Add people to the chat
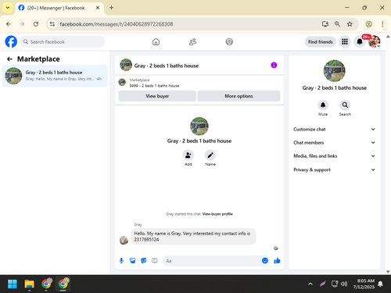This screenshot has height=293, width=391. coord(188,155)
